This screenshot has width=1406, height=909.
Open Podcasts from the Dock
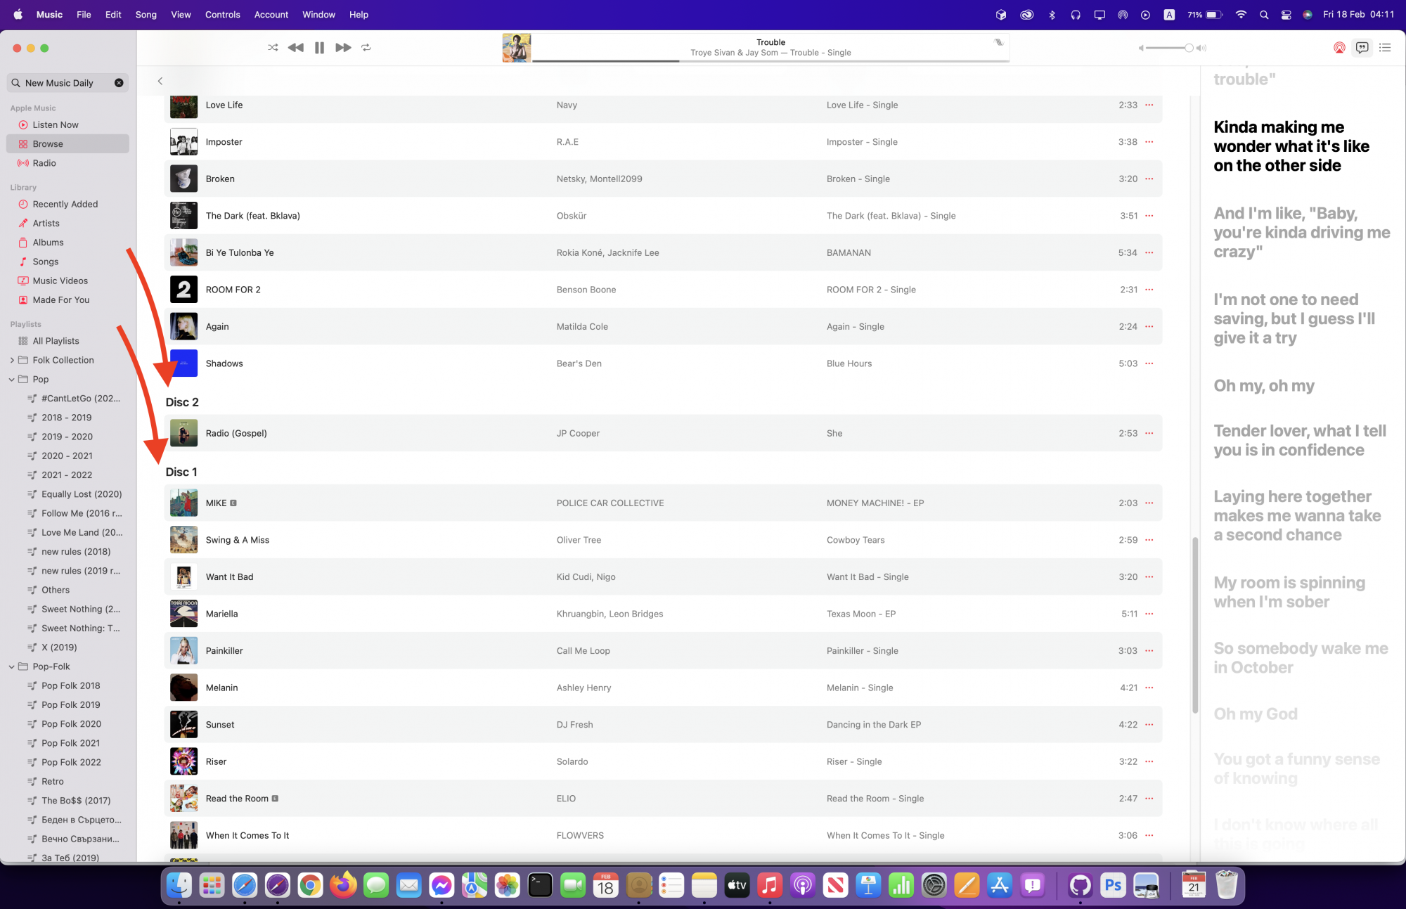click(802, 885)
